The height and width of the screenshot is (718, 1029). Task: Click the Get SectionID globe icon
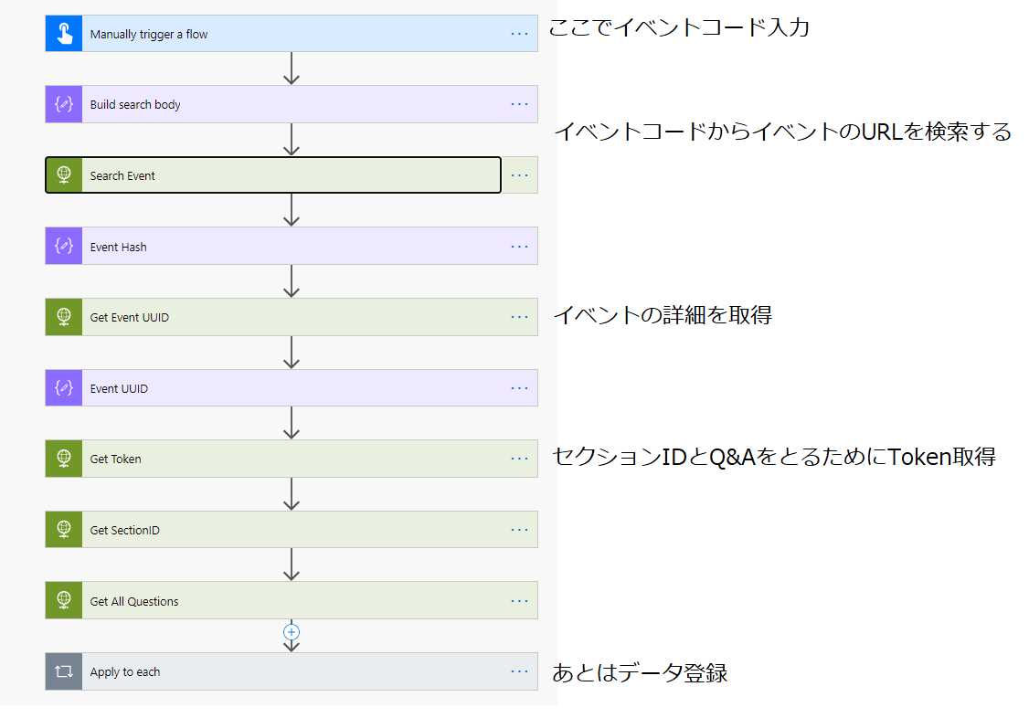click(64, 530)
